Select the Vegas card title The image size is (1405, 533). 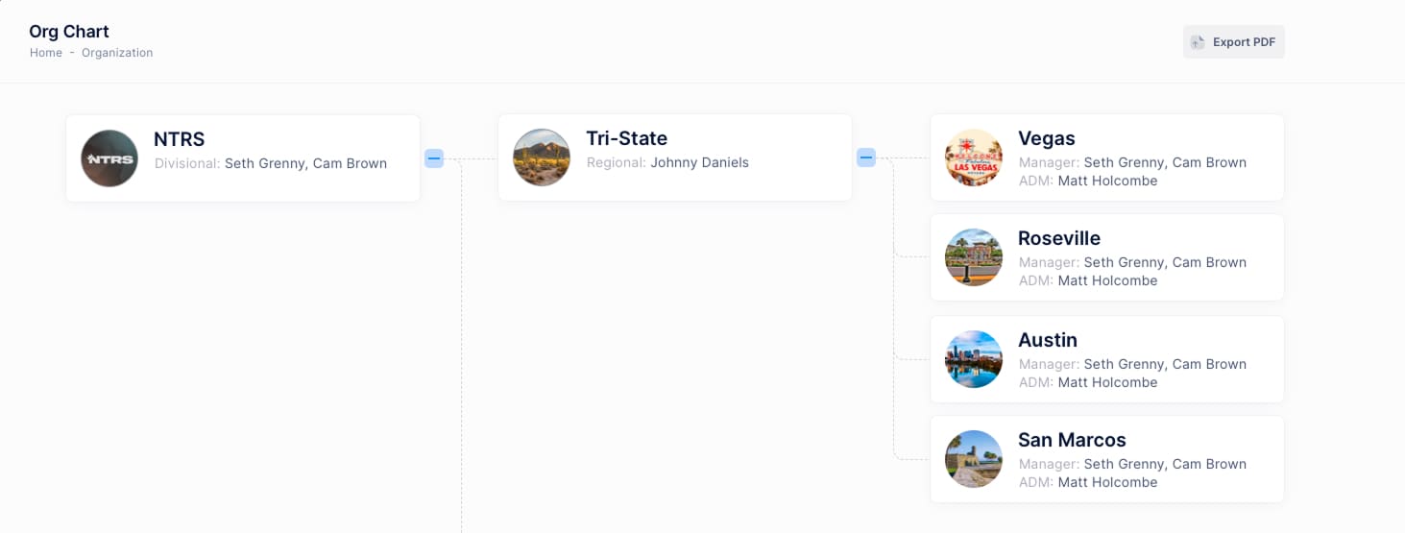point(1047,138)
